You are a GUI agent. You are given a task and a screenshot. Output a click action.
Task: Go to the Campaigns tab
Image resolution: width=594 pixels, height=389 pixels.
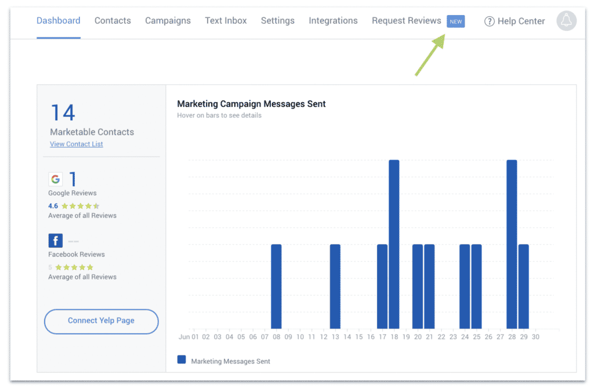point(168,20)
